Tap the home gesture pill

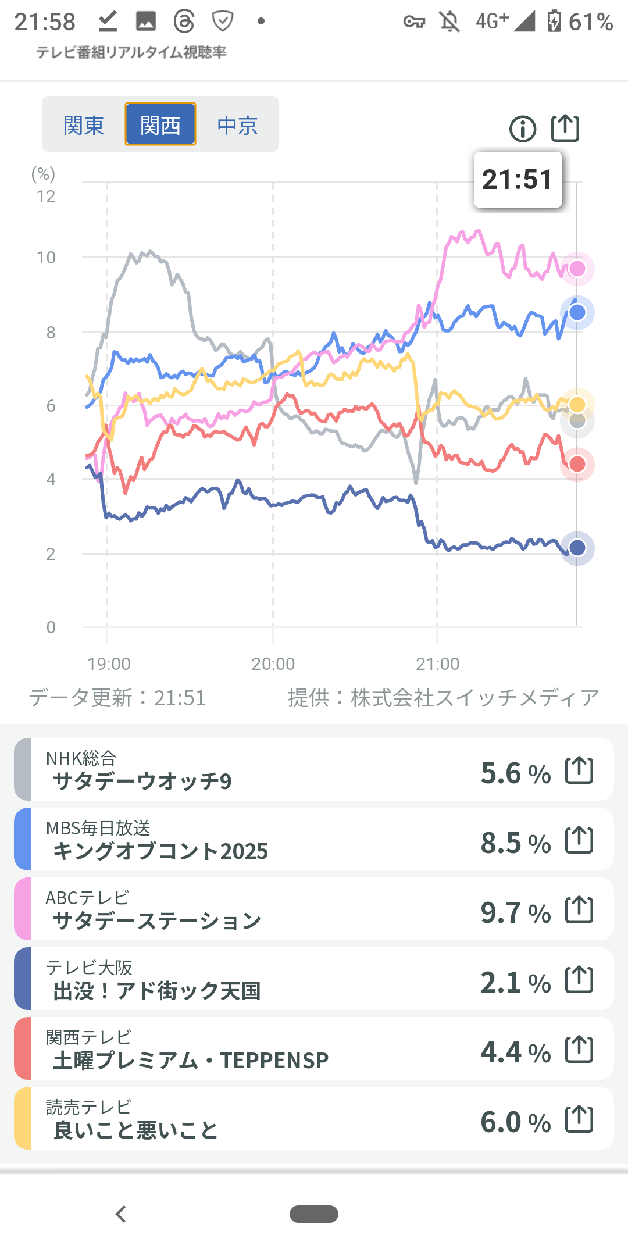(314, 1214)
